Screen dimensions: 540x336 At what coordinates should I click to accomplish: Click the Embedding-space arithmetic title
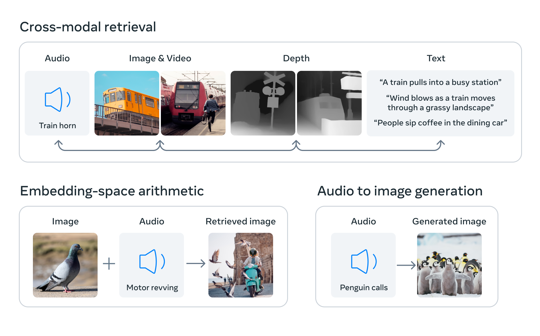112,191
